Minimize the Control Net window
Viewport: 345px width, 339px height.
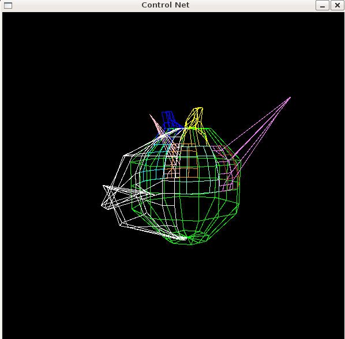[322, 5]
